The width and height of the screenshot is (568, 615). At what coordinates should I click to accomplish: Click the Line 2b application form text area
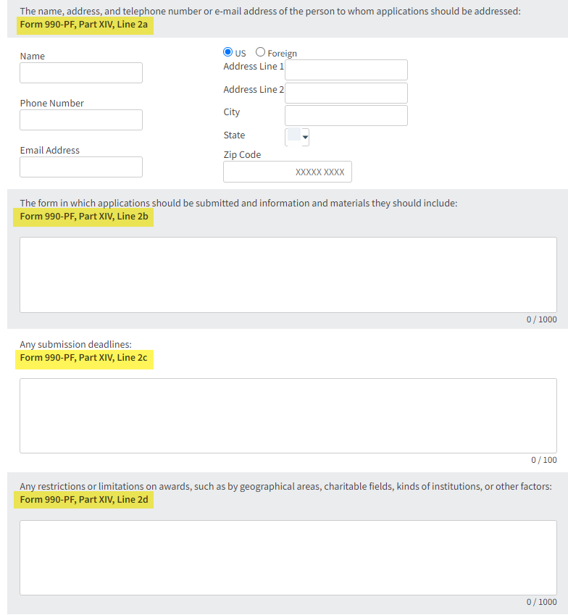[x=288, y=275]
